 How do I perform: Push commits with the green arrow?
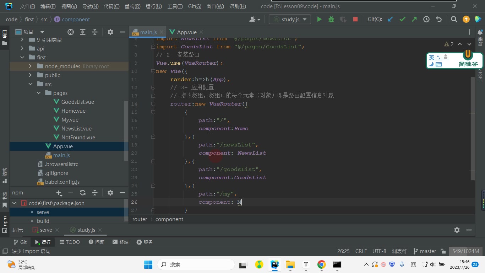click(414, 19)
